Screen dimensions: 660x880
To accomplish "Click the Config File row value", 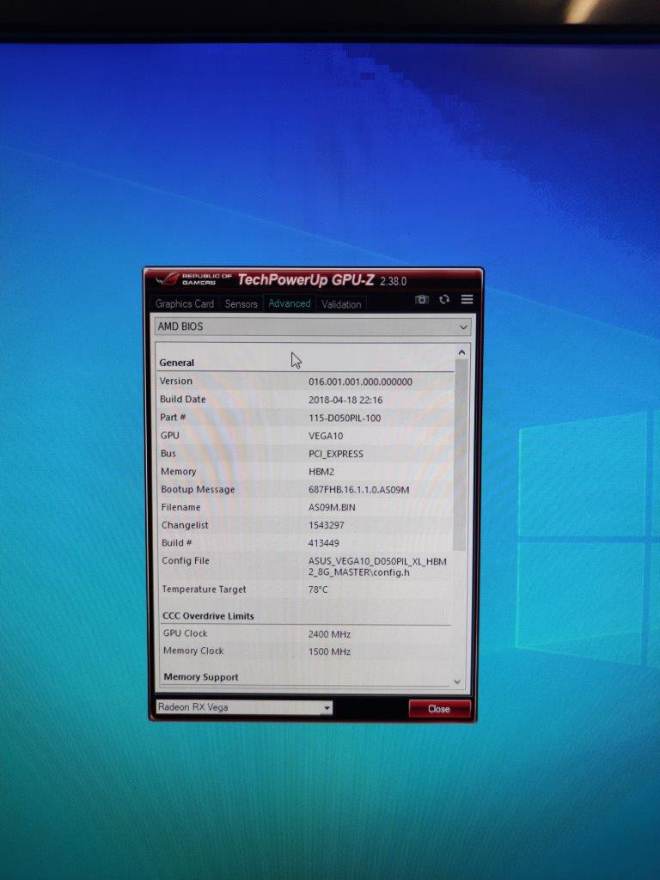I will [x=376, y=566].
